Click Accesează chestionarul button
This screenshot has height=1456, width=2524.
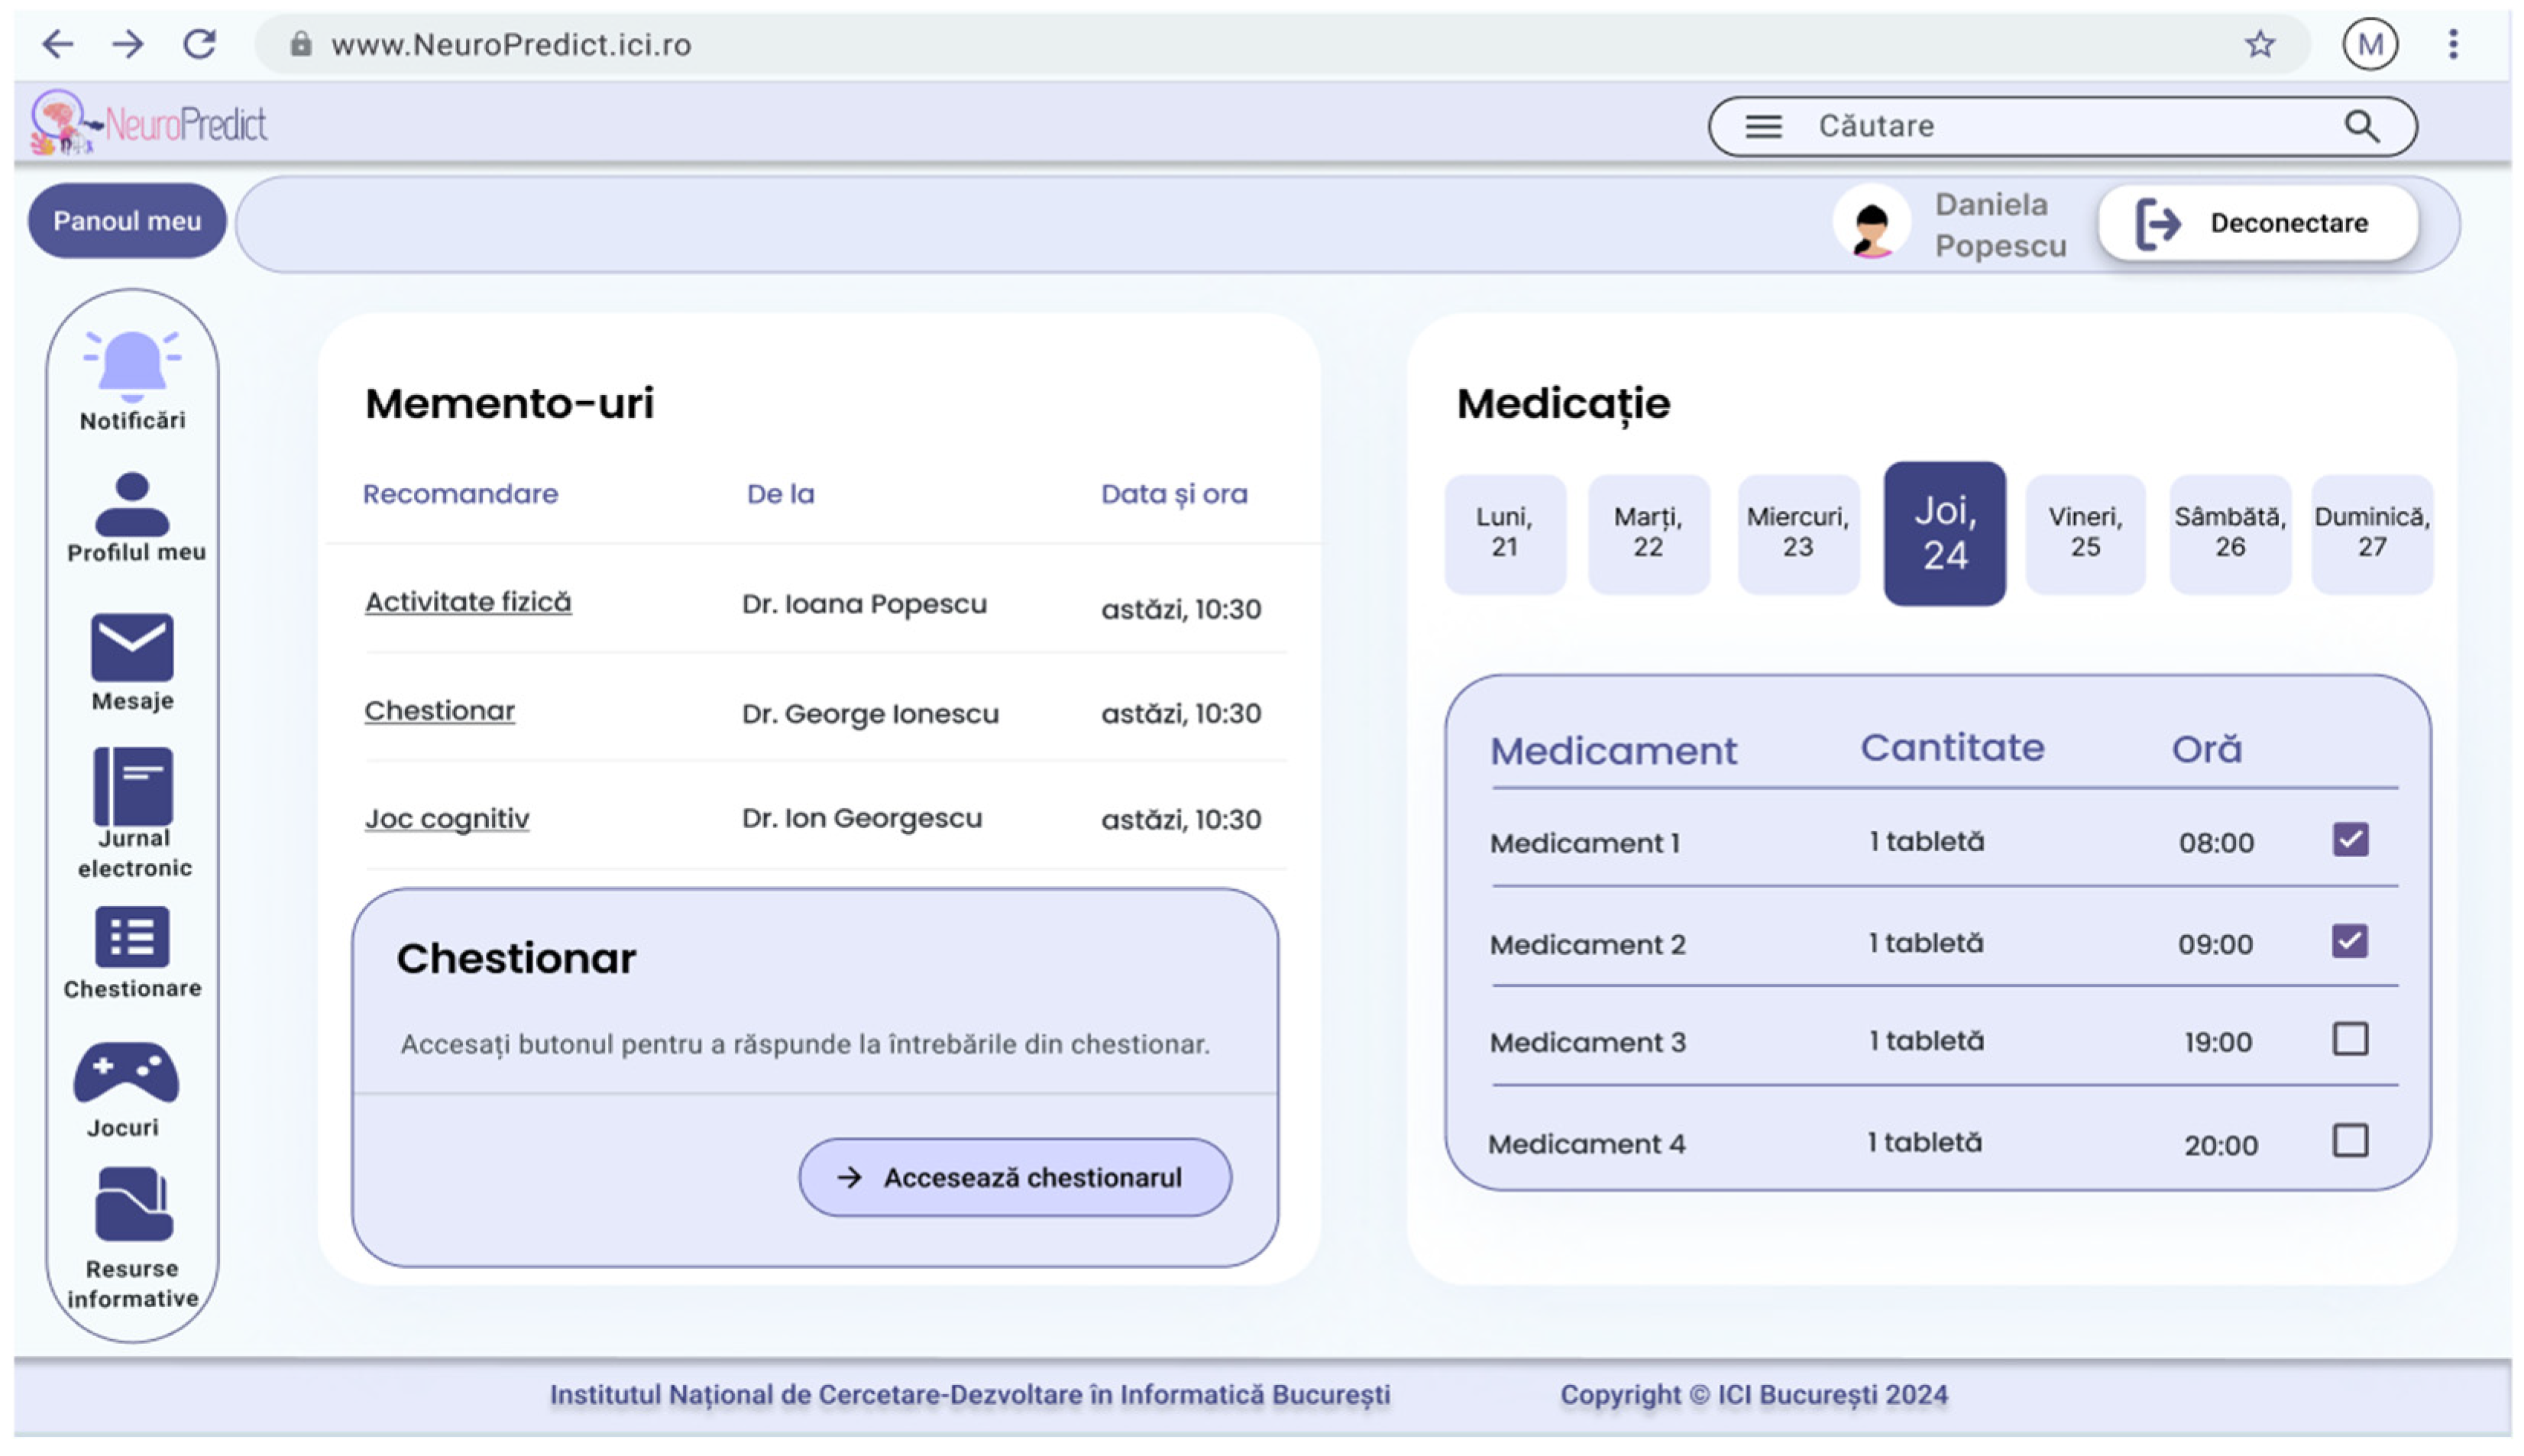(1014, 1177)
